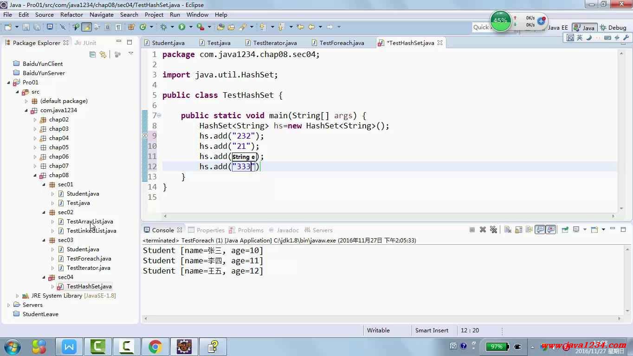
Task: Select the Java perspective button
Action: pos(584,27)
